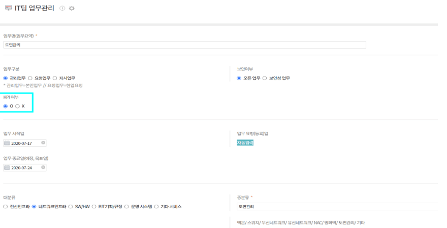Click the info icon beside IT팀 업무관리
Image resolution: width=447 pixels, height=228 pixels.
[62, 8]
